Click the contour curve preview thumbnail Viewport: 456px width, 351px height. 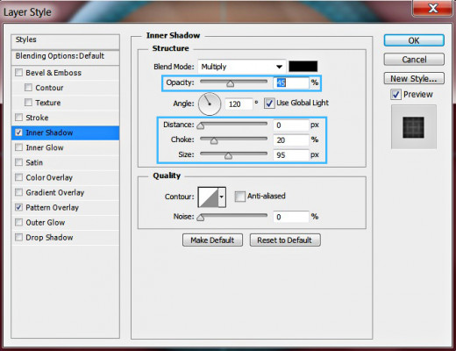point(209,197)
